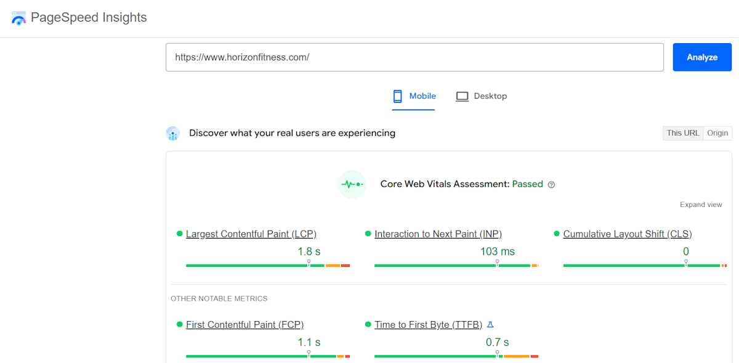The image size is (739, 363).
Task: Open Cumulative Layout Shift (CLS) link
Action: tap(628, 234)
